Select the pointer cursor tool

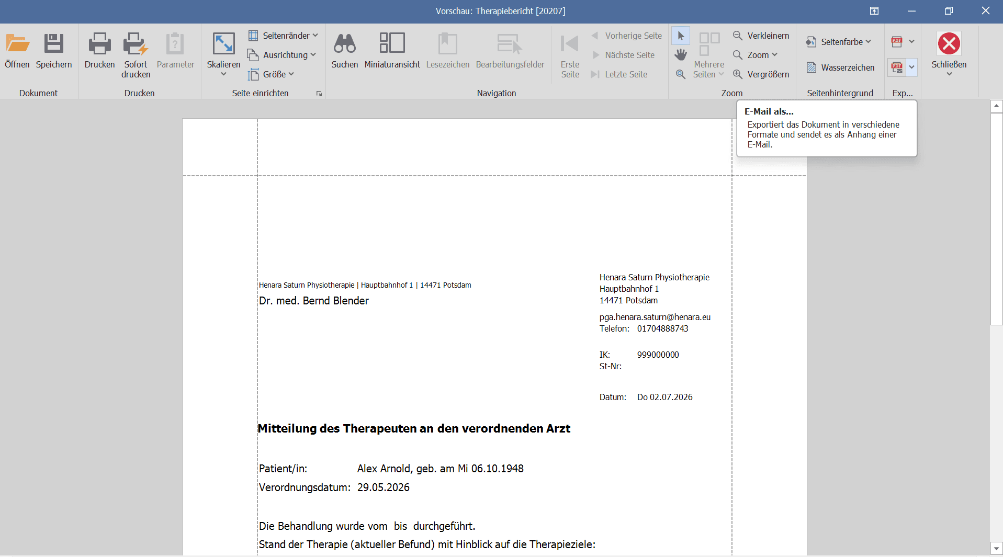pos(681,36)
